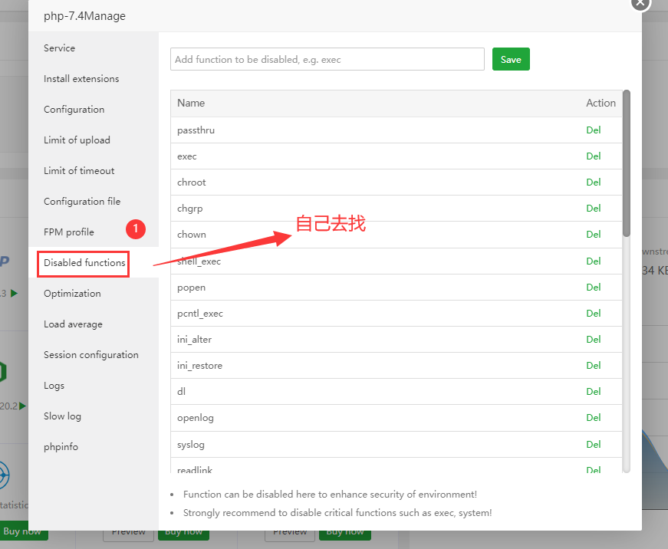This screenshot has height=549, width=668.
Task: Click the php-7.4Manage dialog title
Action: tap(84, 16)
